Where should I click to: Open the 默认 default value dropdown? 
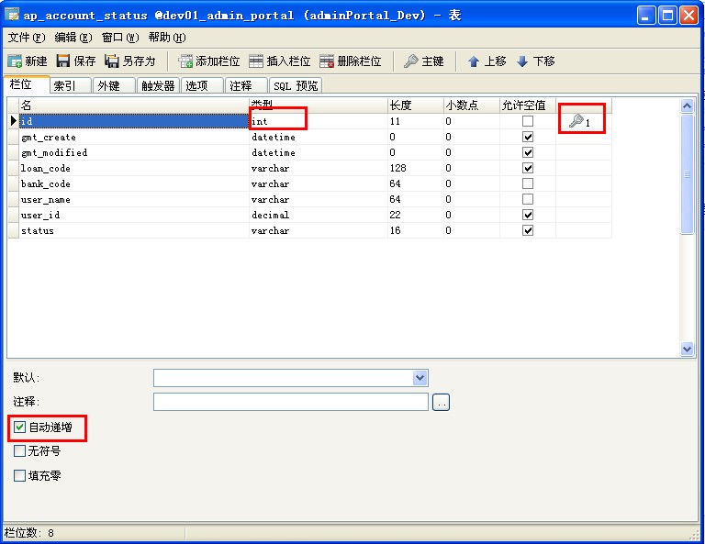tap(420, 378)
